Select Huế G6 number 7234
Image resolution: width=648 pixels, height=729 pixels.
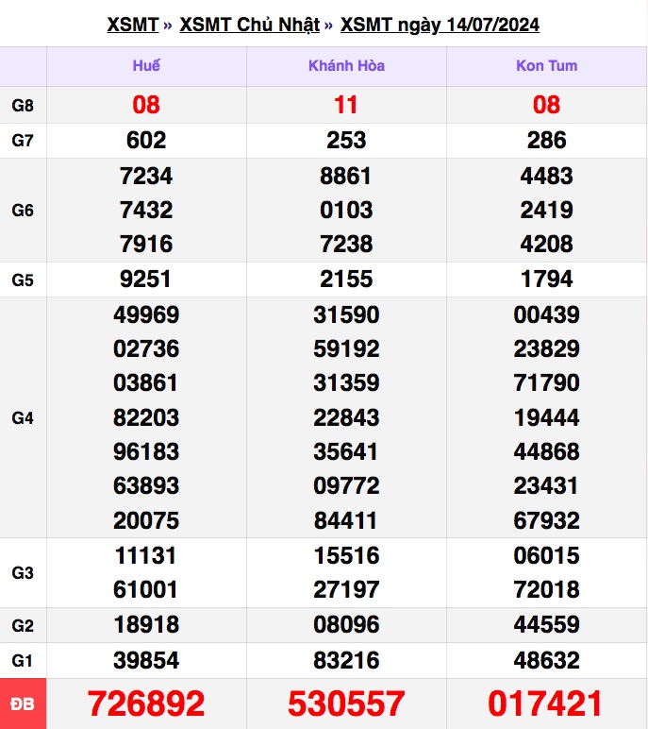tap(146, 176)
